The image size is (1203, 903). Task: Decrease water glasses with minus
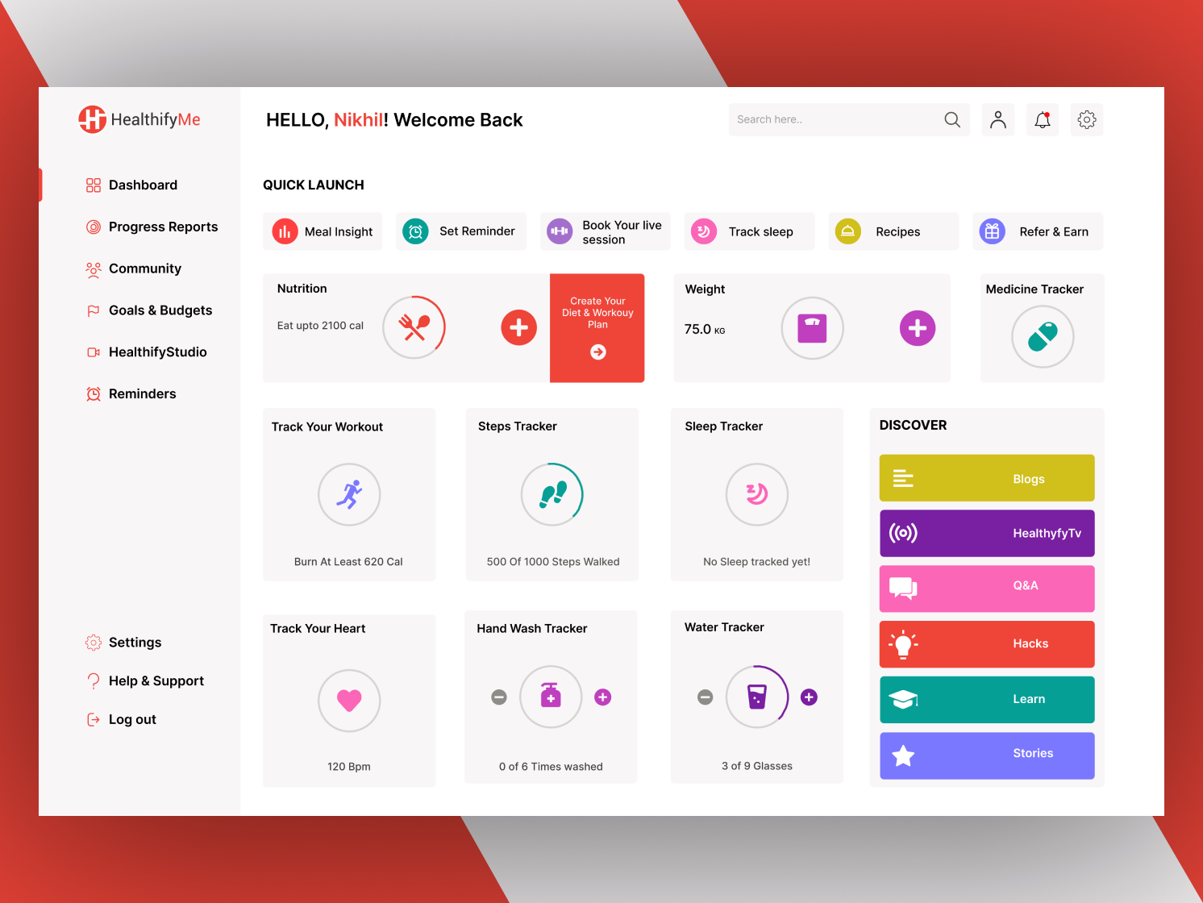click(x=706, y=697)
